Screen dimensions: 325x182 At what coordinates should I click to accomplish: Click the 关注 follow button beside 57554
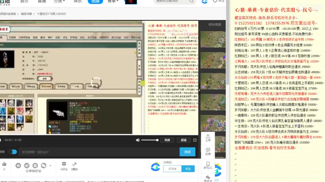tap(188, 169)
